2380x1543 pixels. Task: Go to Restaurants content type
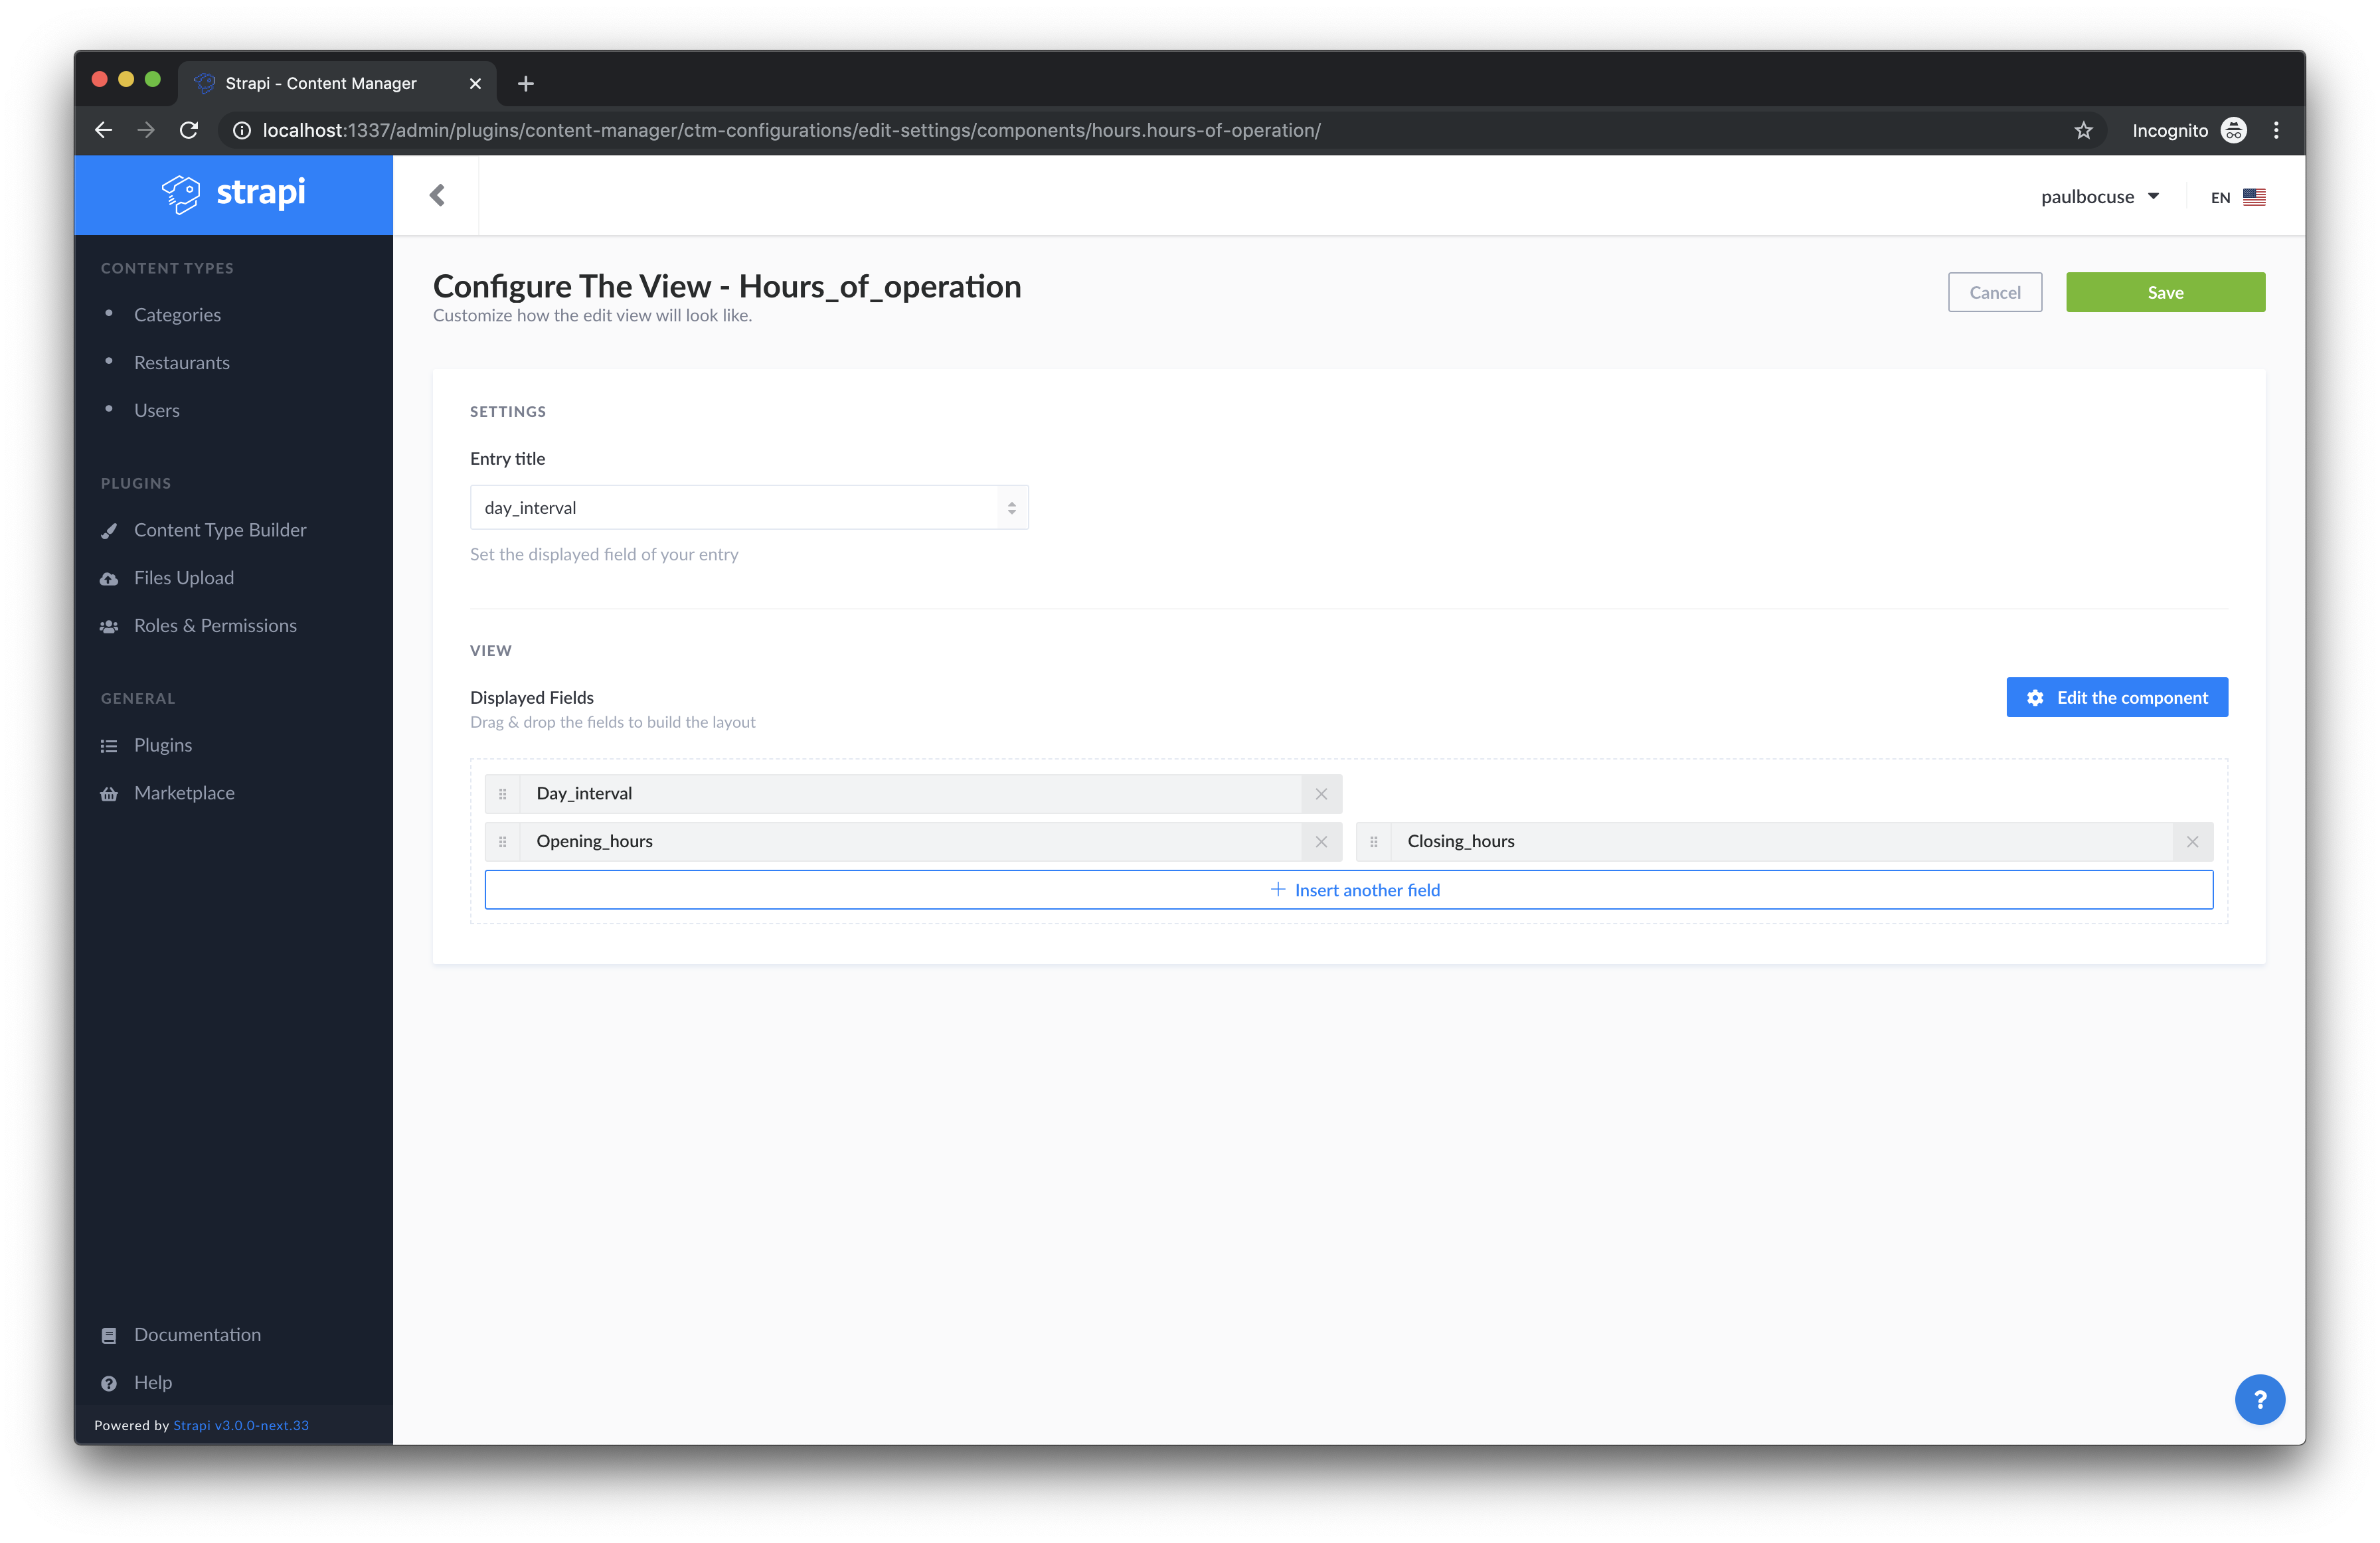click(182, 363)
